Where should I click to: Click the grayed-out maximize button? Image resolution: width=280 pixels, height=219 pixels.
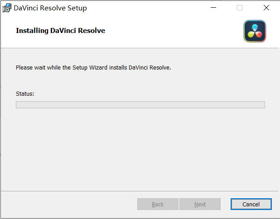(240, 8)
